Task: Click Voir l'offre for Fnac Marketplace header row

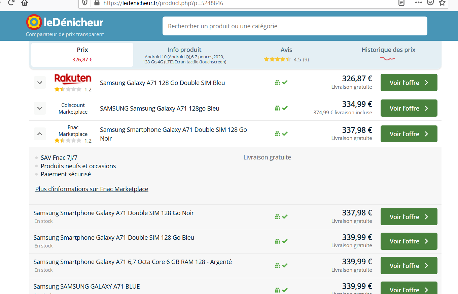Action: pos(409,134)
